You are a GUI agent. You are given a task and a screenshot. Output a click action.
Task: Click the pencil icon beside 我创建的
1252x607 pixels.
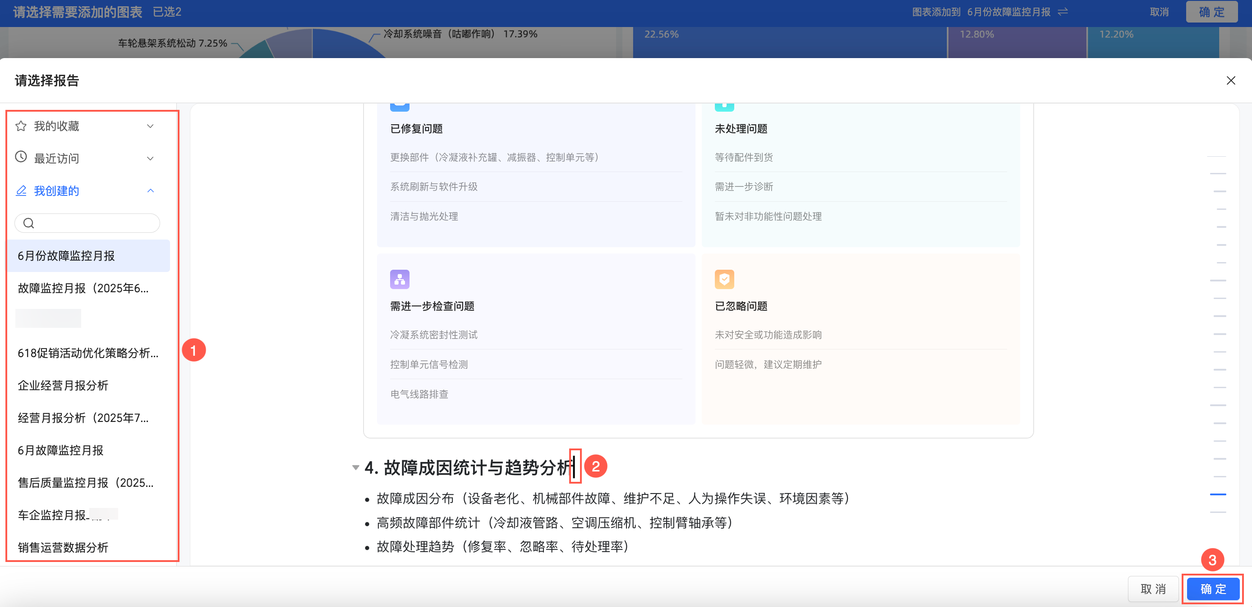click(x=21, y=190)
